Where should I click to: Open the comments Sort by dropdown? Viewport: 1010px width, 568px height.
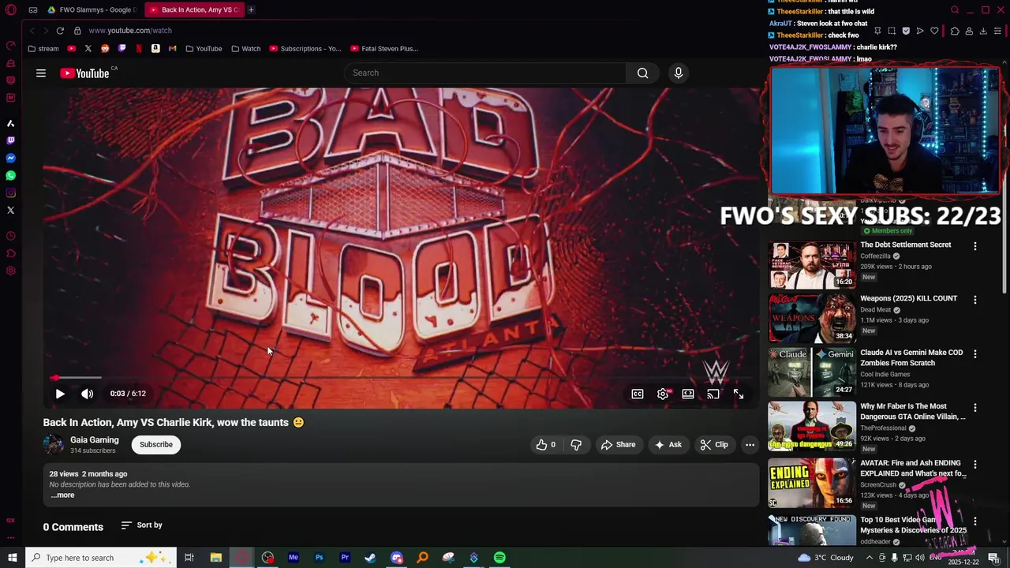[142, 525]
